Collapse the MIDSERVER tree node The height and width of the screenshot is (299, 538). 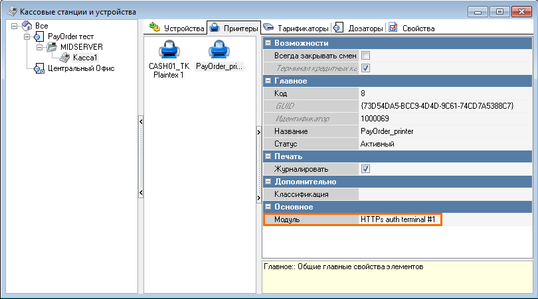pos(40,47)
